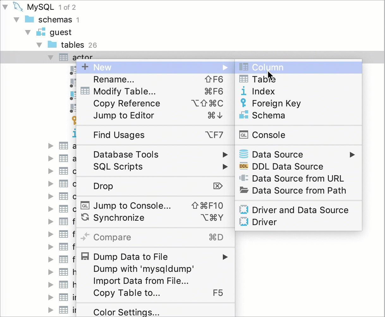Click the Dump Data to File disk icon

tap(85, 256)
